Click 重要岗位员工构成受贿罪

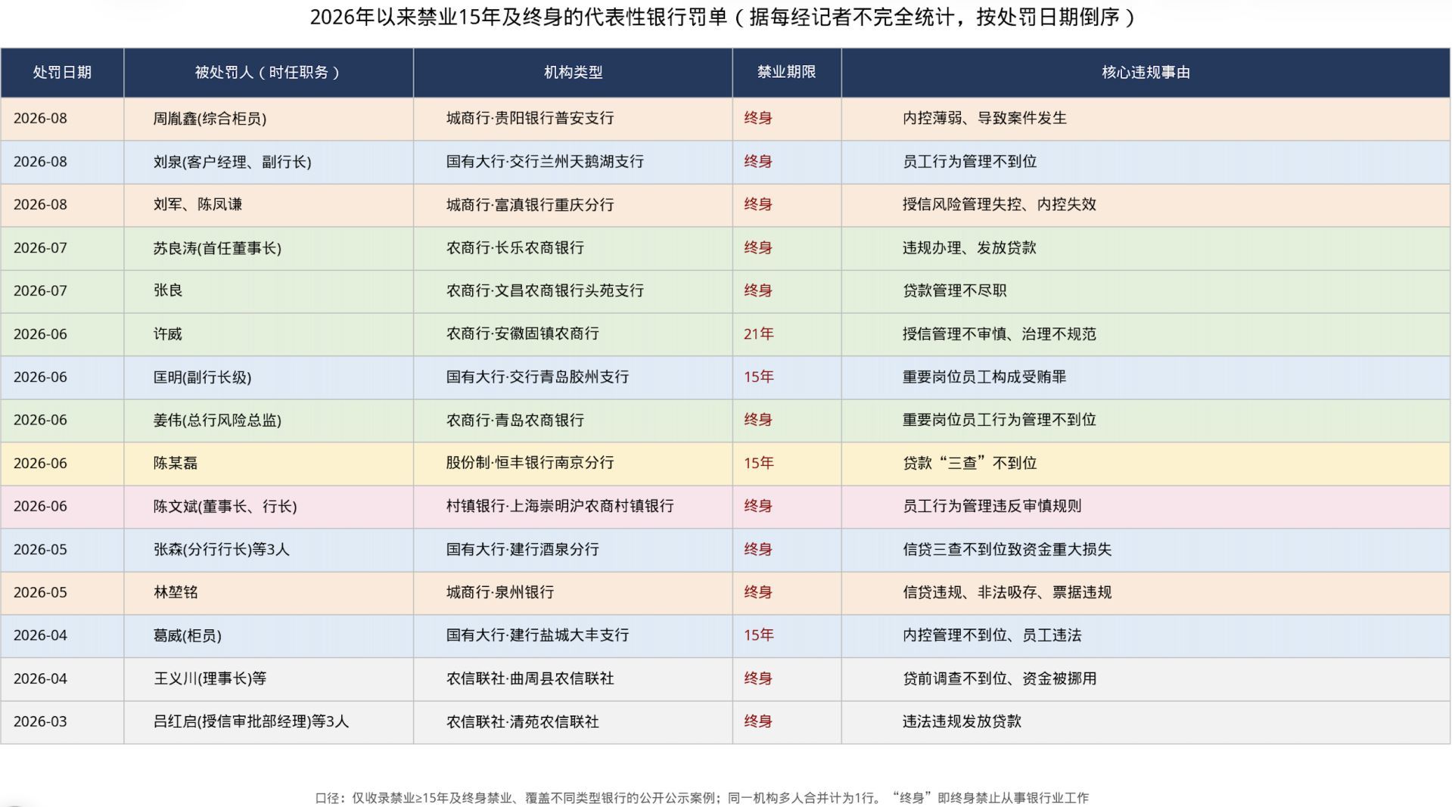coord(984,377)
